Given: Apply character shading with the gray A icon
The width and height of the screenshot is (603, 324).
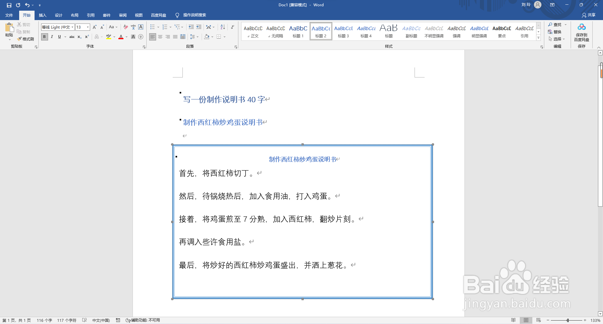Looking at the screenshot, I should [x=133, y=37].
